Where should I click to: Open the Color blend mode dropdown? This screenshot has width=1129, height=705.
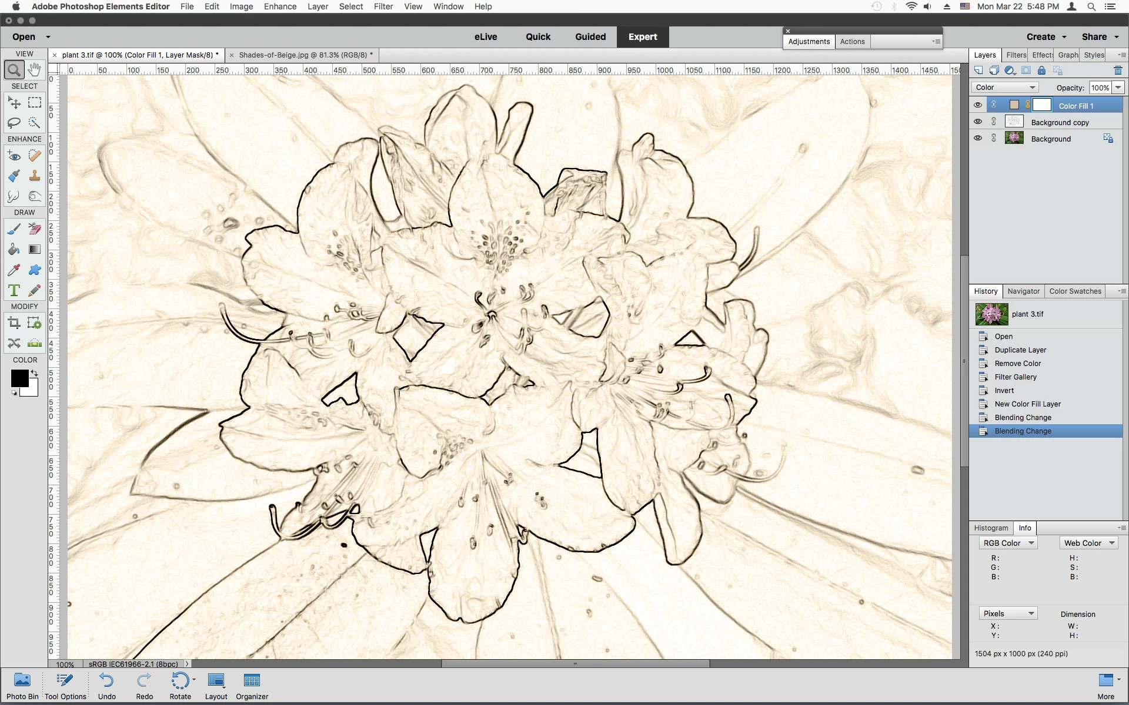tap(1005, 88)
